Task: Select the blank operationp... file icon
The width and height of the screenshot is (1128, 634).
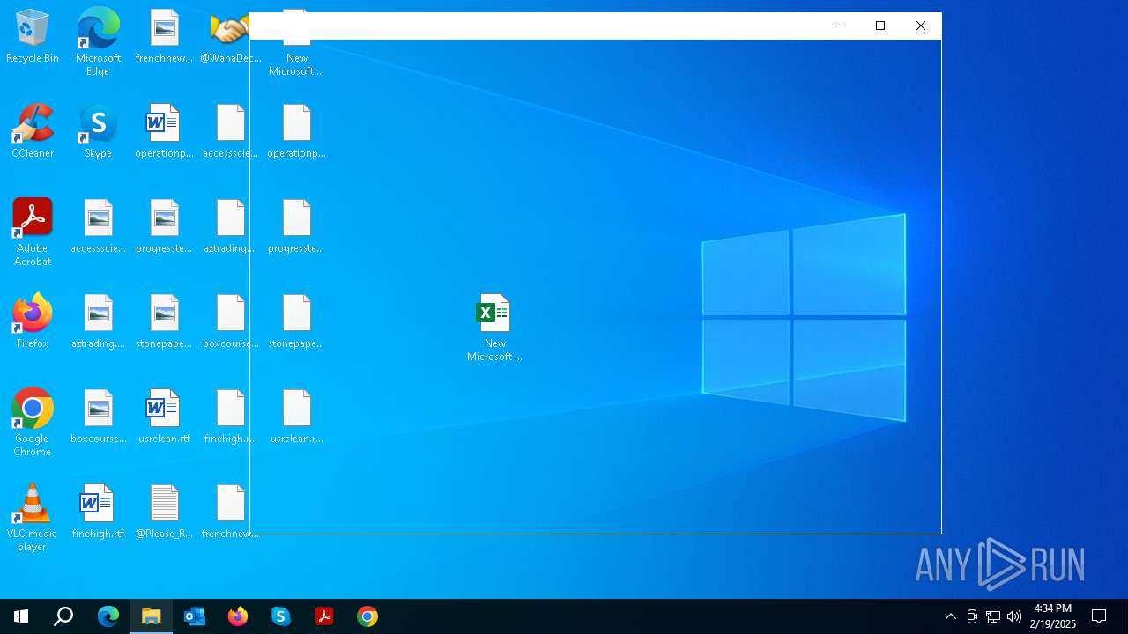Action: point(296,131)
